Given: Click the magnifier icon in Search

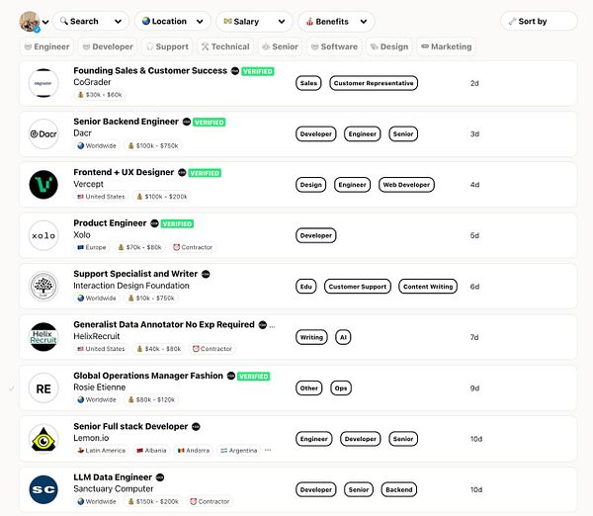Looking at the screenshot, I should 64,21.
